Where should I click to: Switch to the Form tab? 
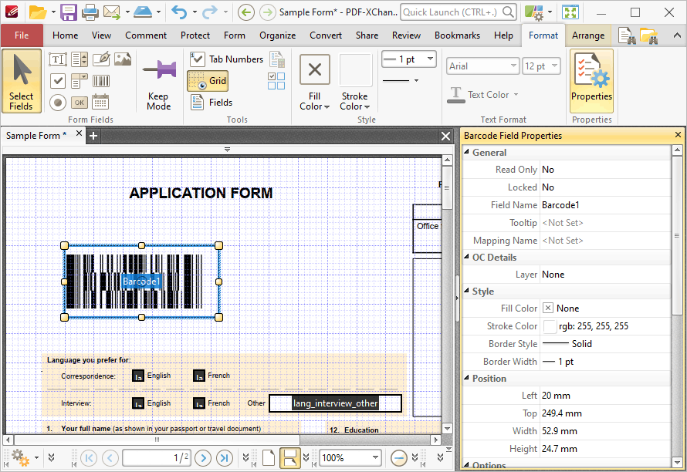point(235,35)
